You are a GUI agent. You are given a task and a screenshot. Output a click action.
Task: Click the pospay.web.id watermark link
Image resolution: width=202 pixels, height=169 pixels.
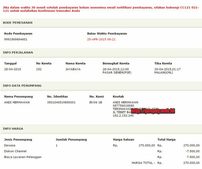pos(153,111)
